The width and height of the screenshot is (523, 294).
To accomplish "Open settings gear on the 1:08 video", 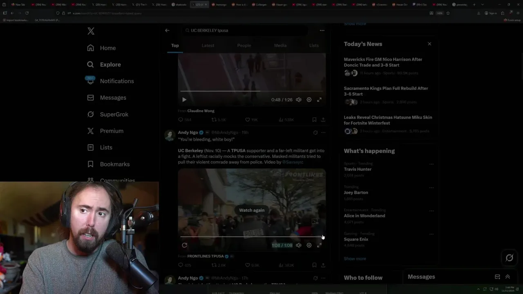I will coord(309,245).
